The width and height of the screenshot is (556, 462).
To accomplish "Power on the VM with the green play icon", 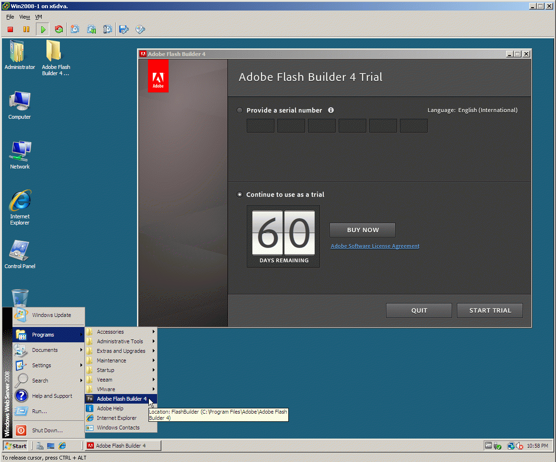I will (x=43, y=29).
